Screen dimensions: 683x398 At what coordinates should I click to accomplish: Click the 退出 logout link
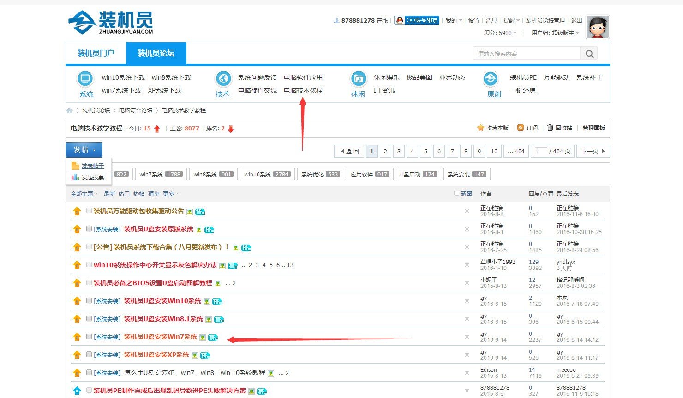pyautogui.click(x=577, y=21)
